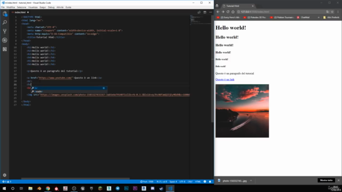Change line ending via CRLF status item

click(190, 181)
